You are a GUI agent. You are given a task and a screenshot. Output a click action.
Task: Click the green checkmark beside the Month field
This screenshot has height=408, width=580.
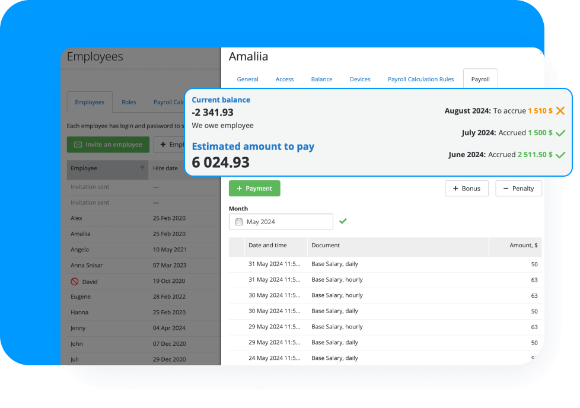pyautogui.click(x=343, y=221)
